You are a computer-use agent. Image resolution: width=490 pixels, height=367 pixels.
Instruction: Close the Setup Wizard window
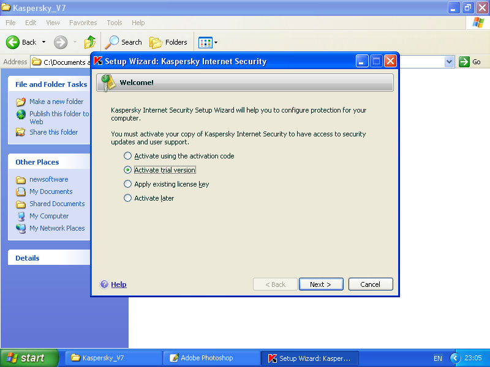pos(390,61)
